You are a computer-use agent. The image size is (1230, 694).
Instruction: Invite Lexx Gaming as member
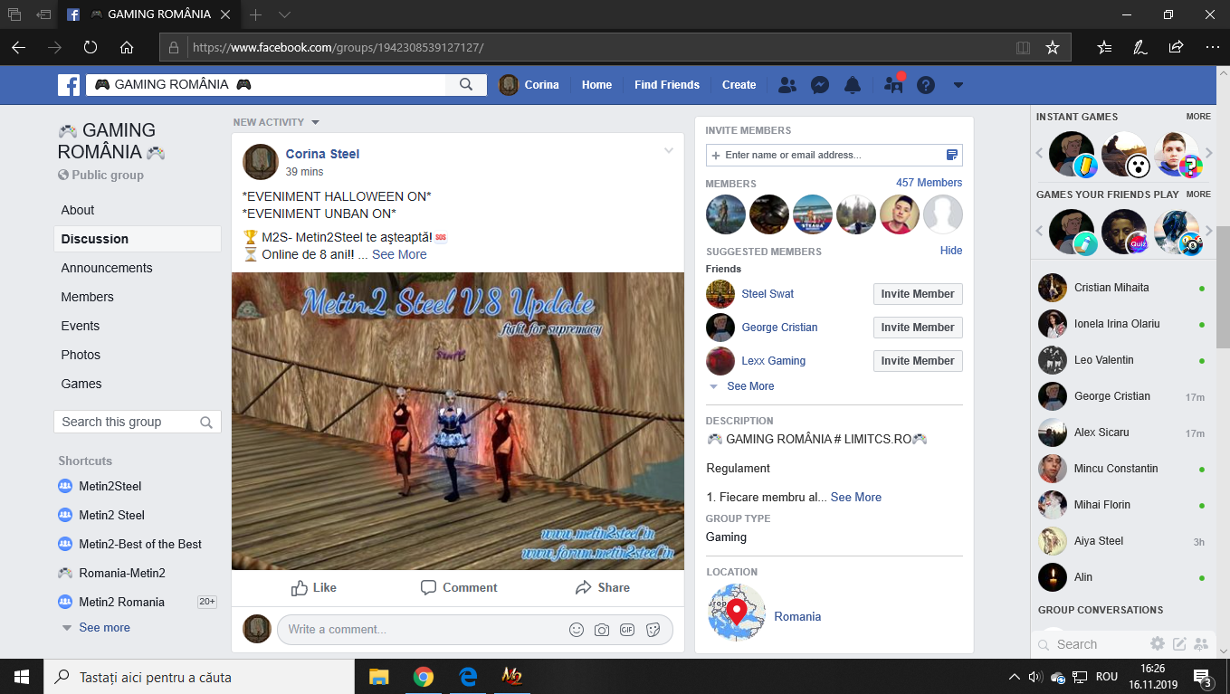918,361
